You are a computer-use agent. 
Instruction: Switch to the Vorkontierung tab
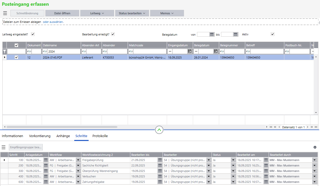pos(40,136)
